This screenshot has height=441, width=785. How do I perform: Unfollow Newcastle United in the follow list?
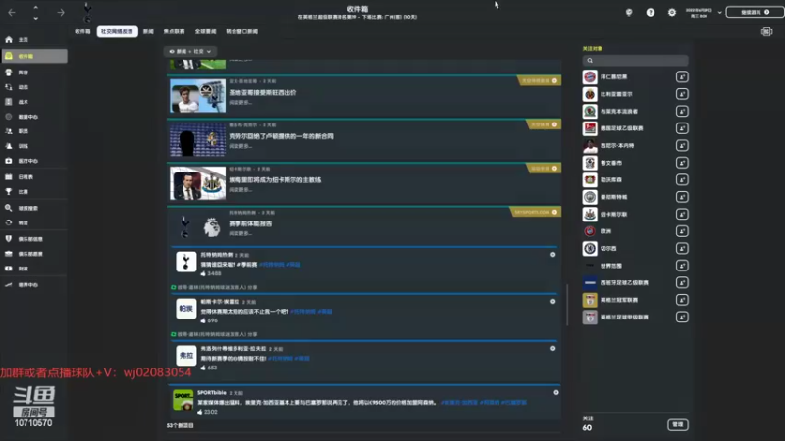tap(682, 214)
